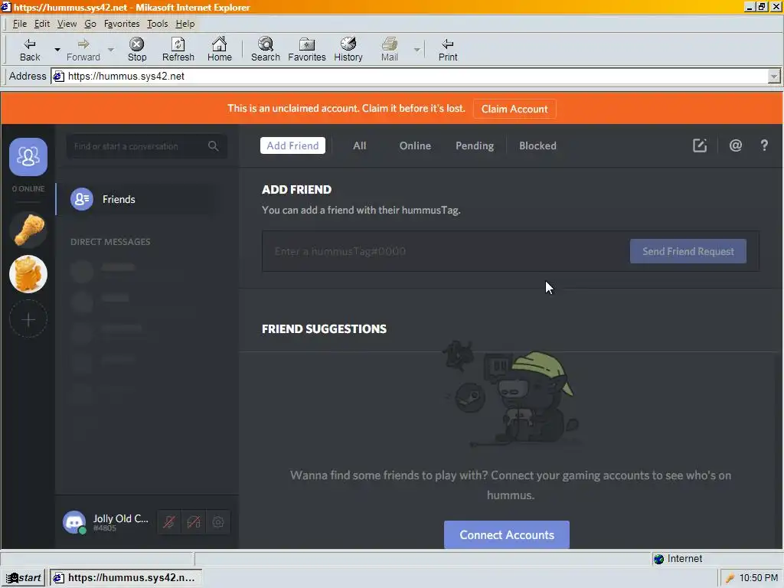Add a server with the plus icon
Viewport: 784px width, 588px height.
[28, 319]
